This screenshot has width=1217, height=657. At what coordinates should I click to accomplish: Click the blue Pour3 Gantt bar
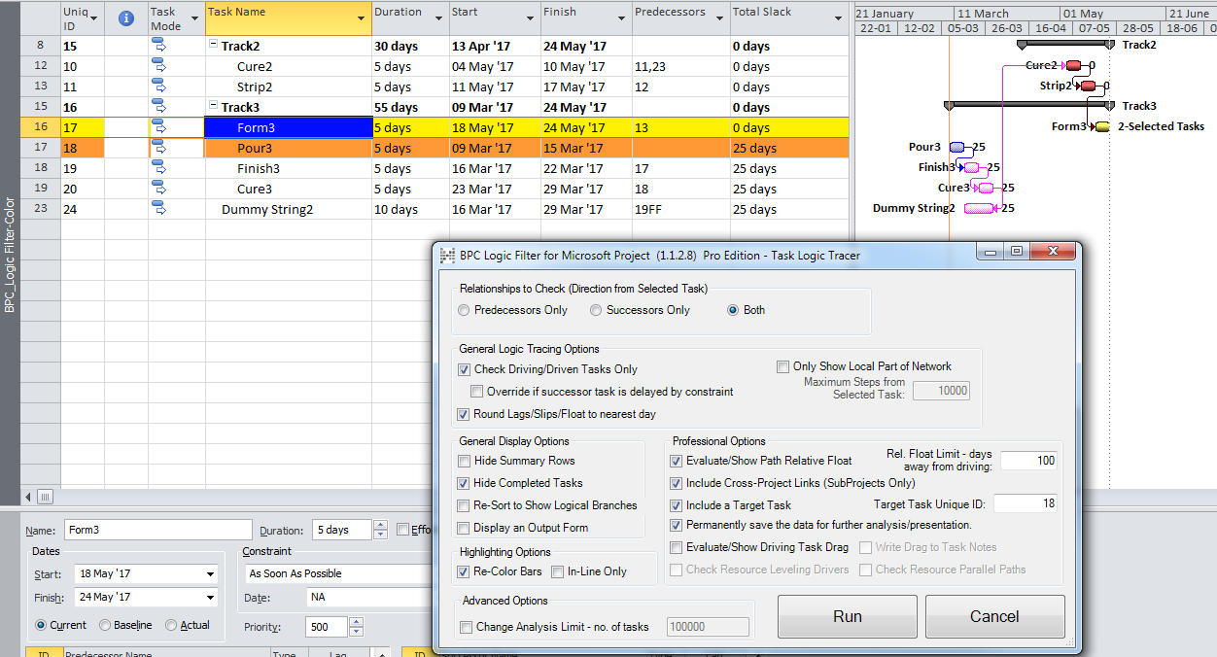(x=957, y=147)
